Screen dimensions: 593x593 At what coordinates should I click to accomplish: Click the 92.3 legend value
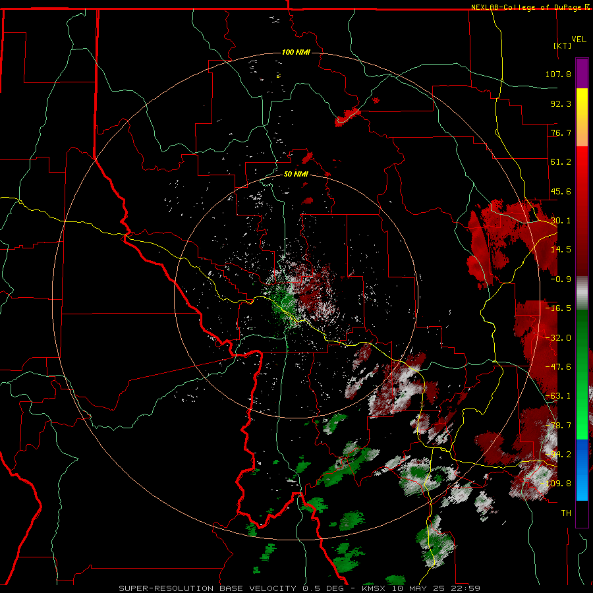[561, 103]
